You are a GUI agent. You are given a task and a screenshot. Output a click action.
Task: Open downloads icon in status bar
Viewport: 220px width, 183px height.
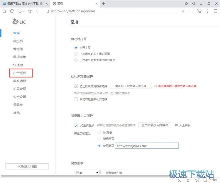(188, 180)
